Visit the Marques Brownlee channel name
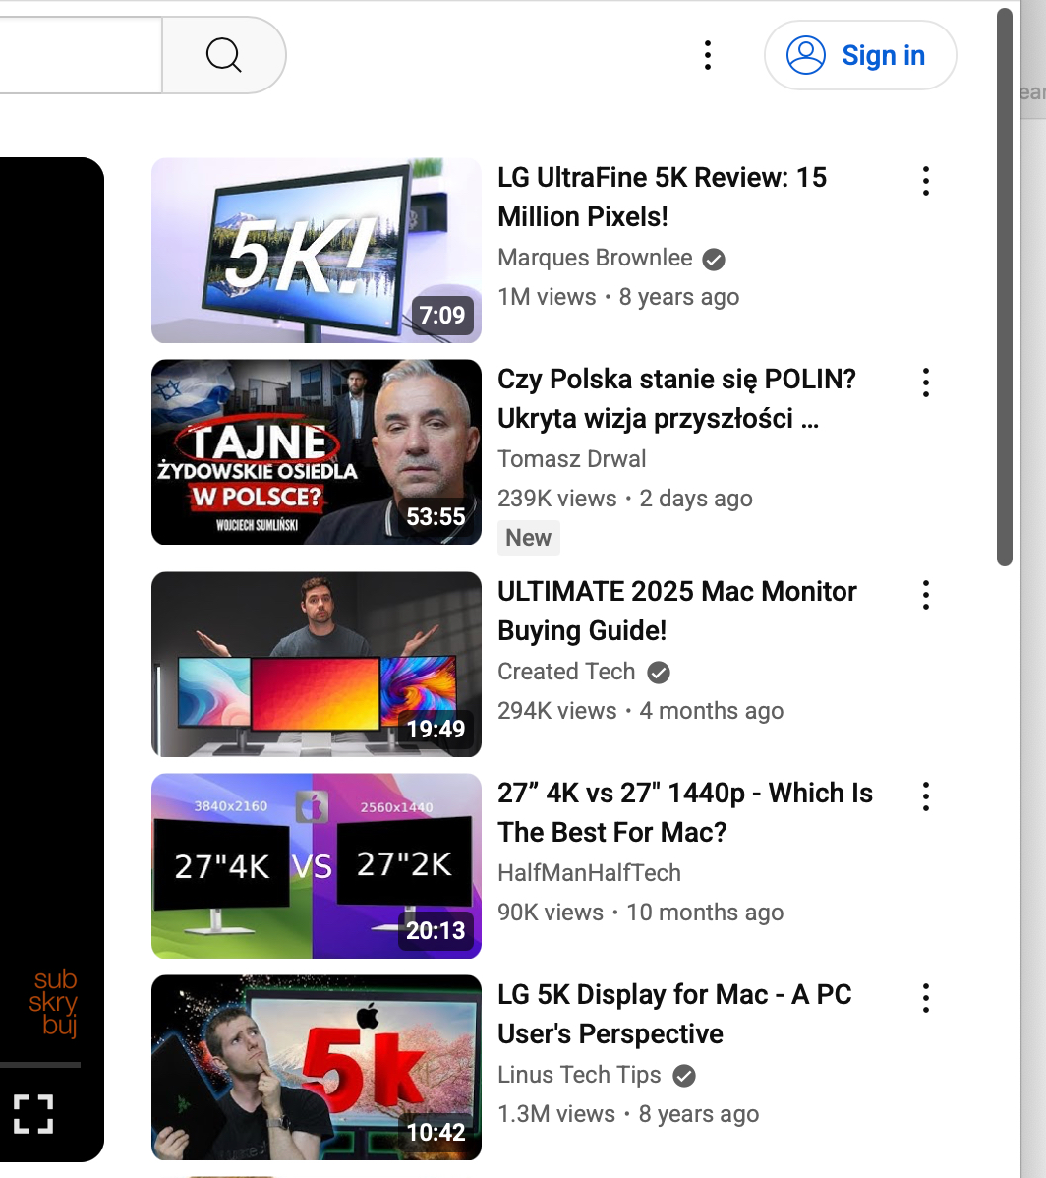1046x1178 pixels. [x=595, y=258]
